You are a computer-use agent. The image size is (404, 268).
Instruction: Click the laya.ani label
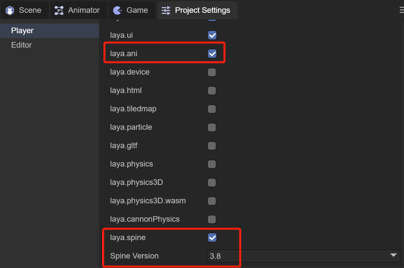124,54
